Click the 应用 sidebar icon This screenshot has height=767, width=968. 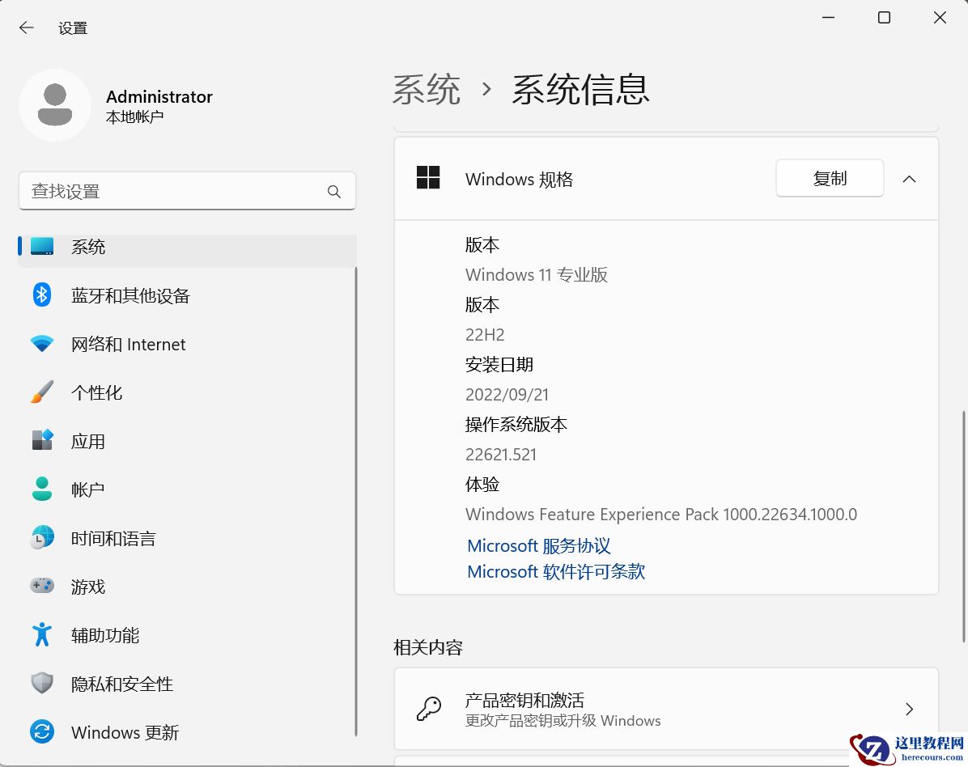coord(41,440)
